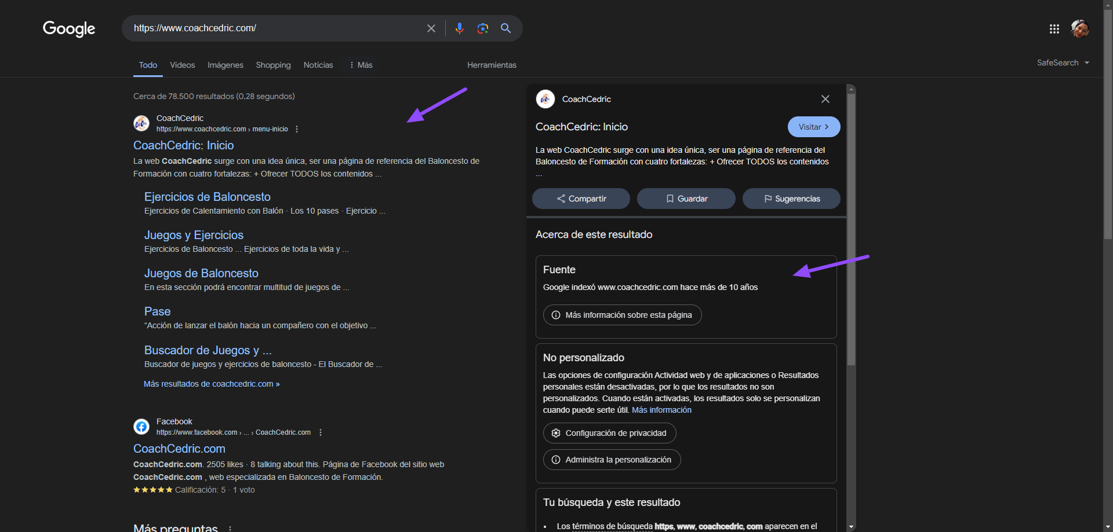Click the CoachCedric favicon in results
The height and width of the screenshot is (532, 1113).
pos(141,123)
